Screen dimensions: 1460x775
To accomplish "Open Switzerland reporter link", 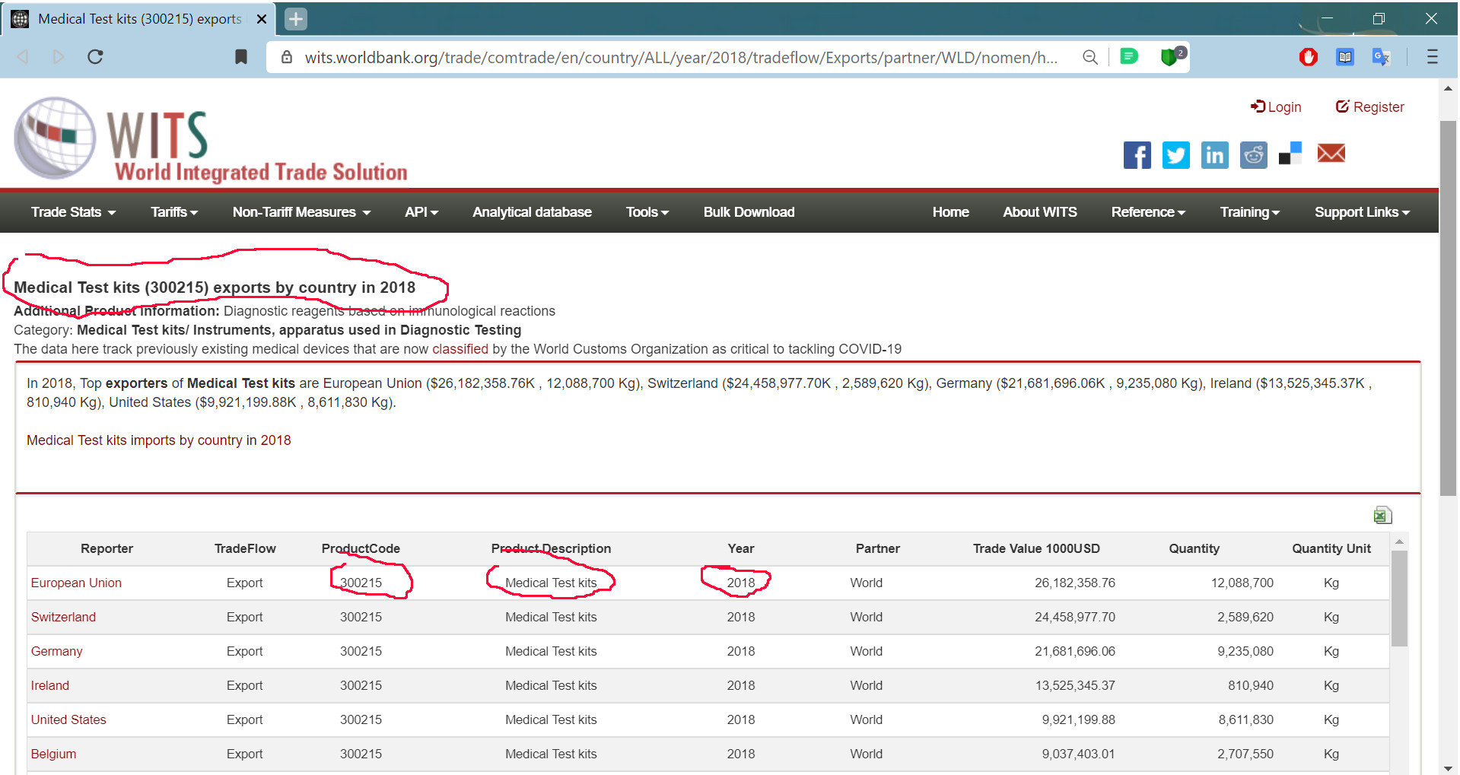I will pos(63,617).
